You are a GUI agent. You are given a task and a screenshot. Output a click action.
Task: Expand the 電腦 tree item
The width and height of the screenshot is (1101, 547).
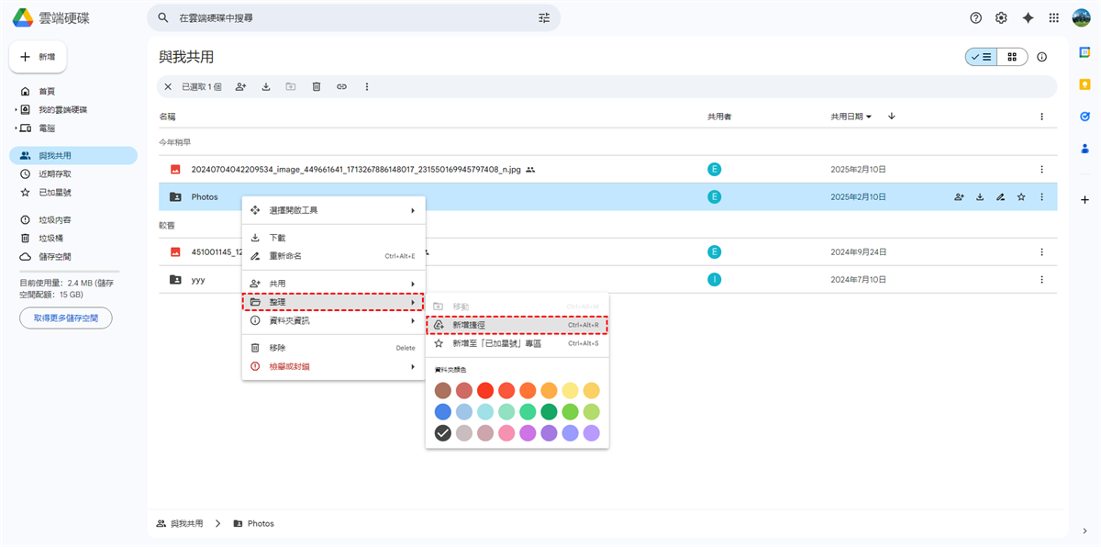tap(16, 128)
